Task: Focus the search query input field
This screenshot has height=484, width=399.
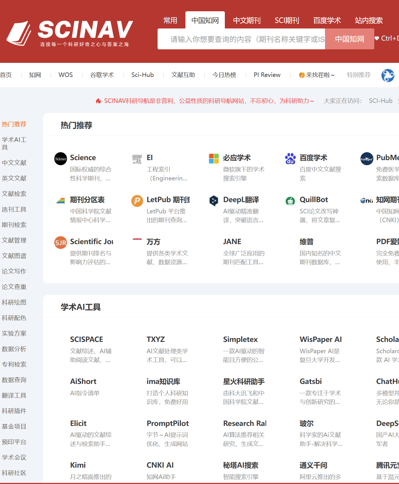Action: (x=241, y=39)
